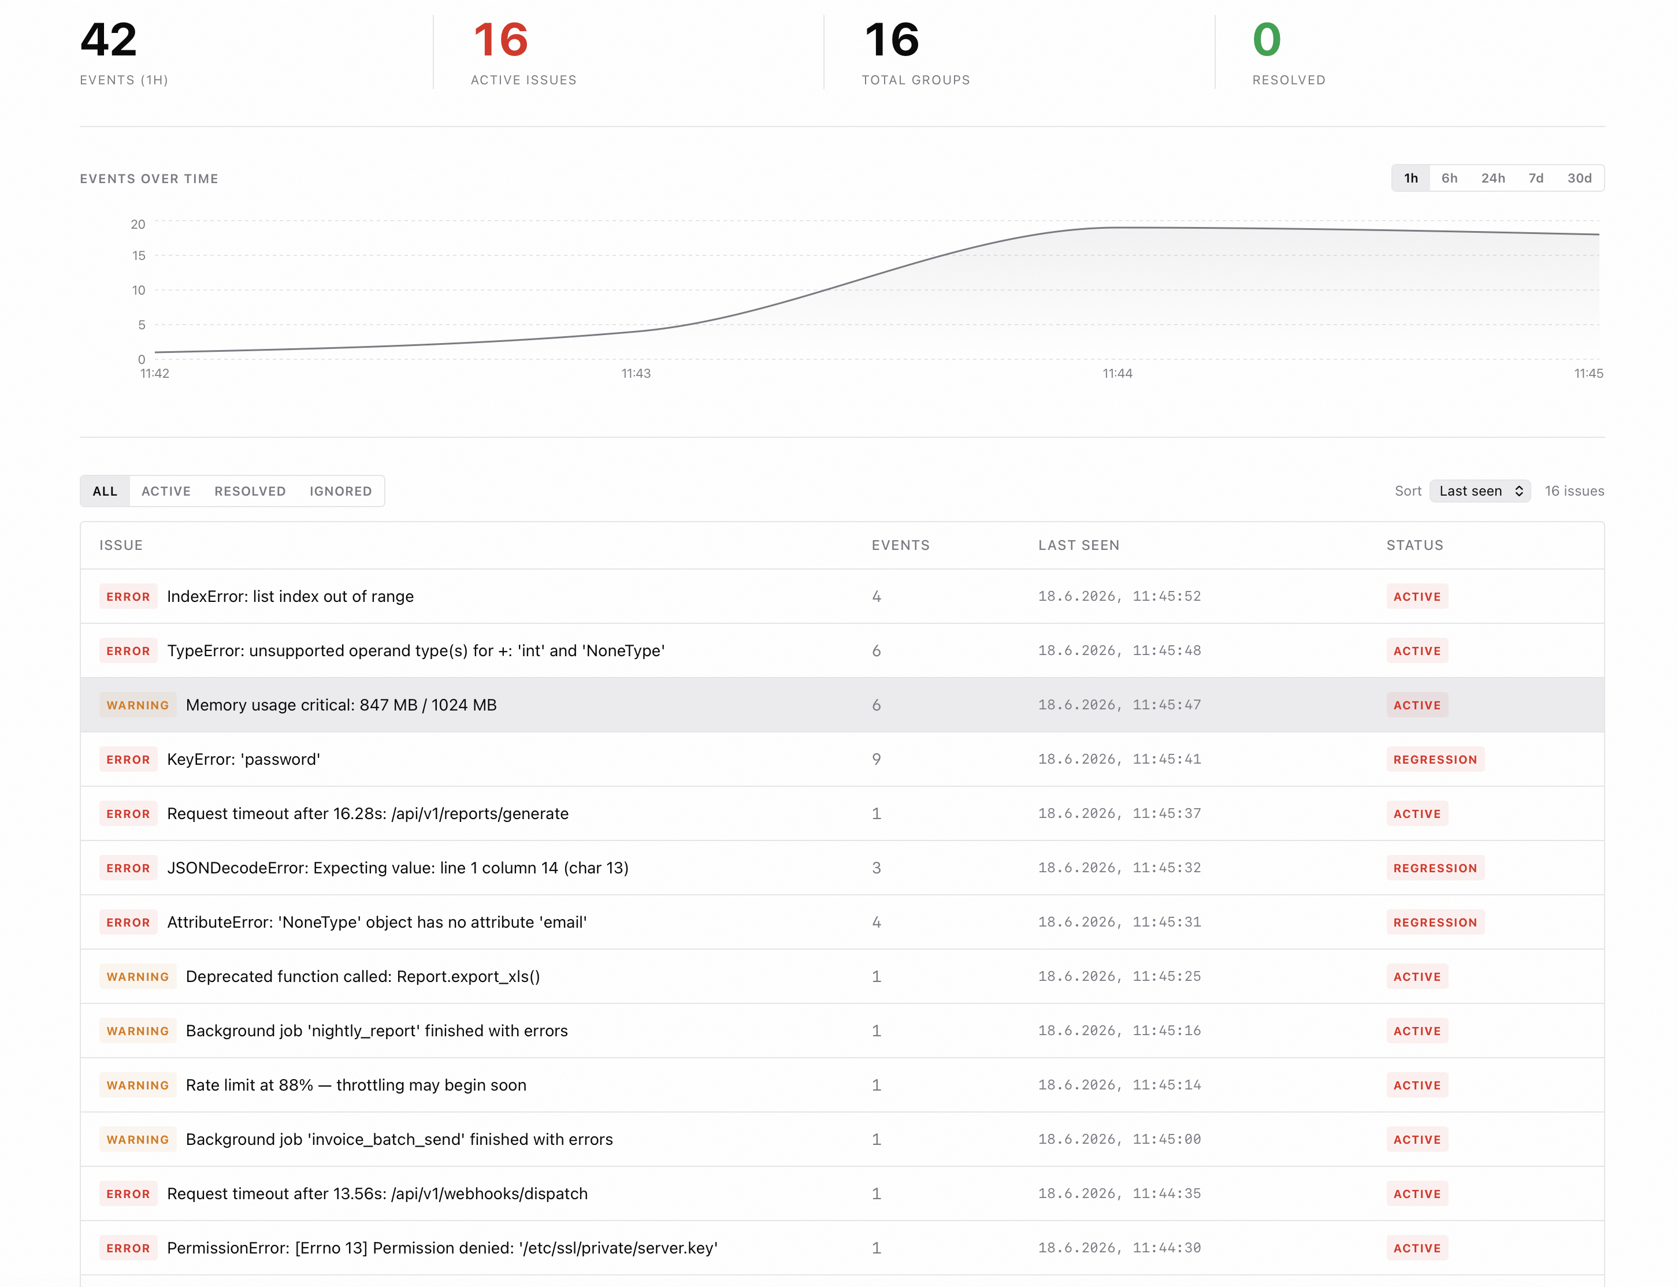This screenshot has width=1678, height=1287.
Task: Click REGRESSION status on AttributeError row
Action: click(x=1435, y=923)
